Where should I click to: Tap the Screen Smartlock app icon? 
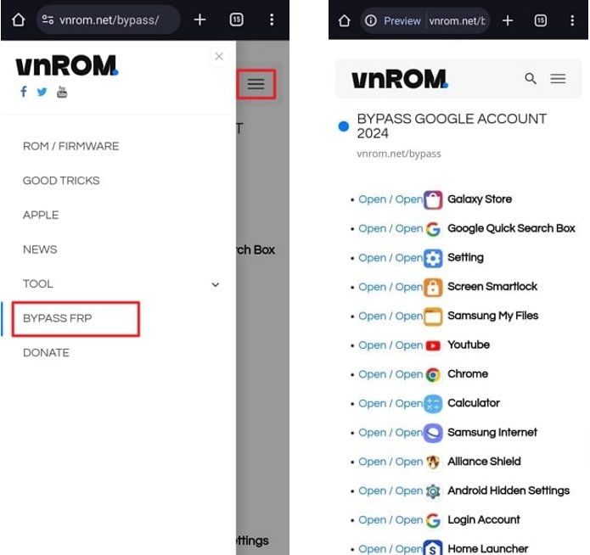pos(433,287)
